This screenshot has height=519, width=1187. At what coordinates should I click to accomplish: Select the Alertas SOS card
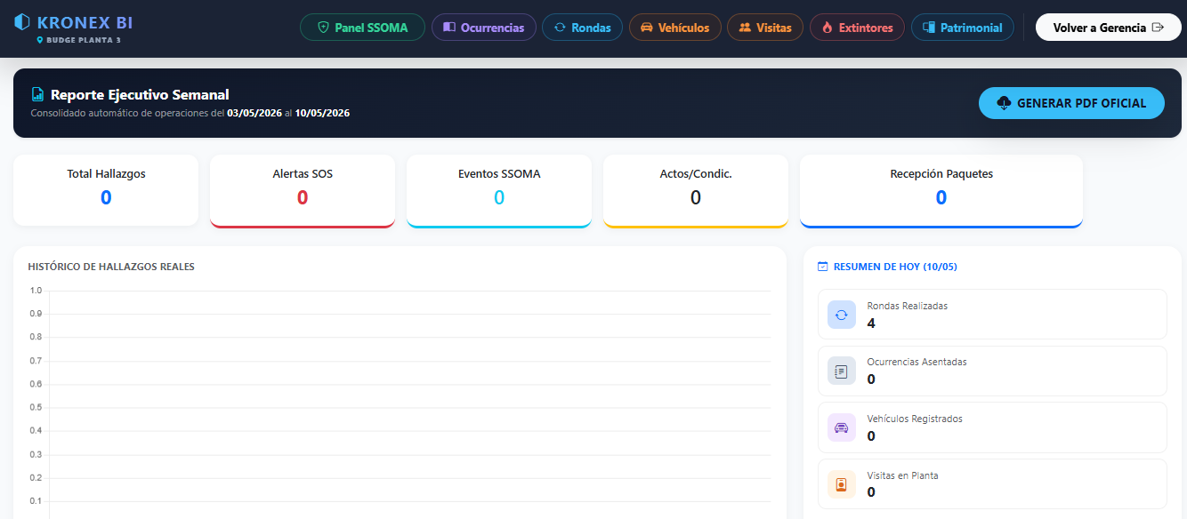[303, 191]
